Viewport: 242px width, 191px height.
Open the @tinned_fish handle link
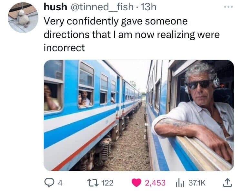pyautogui.click(x=102, y=7)
